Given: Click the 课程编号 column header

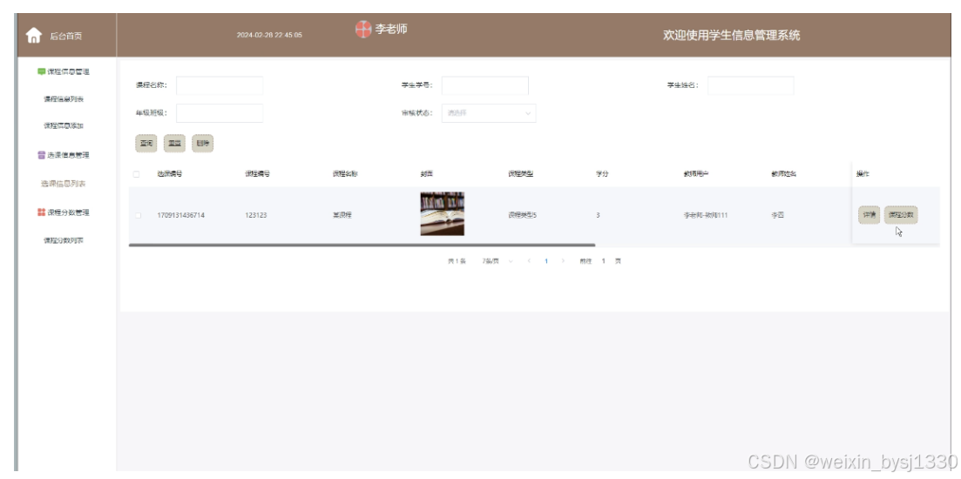Looking at the screenshot, I should pyautogui.click(x=257, y=174).
